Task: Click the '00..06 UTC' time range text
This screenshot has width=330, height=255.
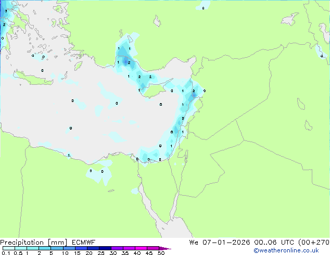Action: (x=274, y=243)
